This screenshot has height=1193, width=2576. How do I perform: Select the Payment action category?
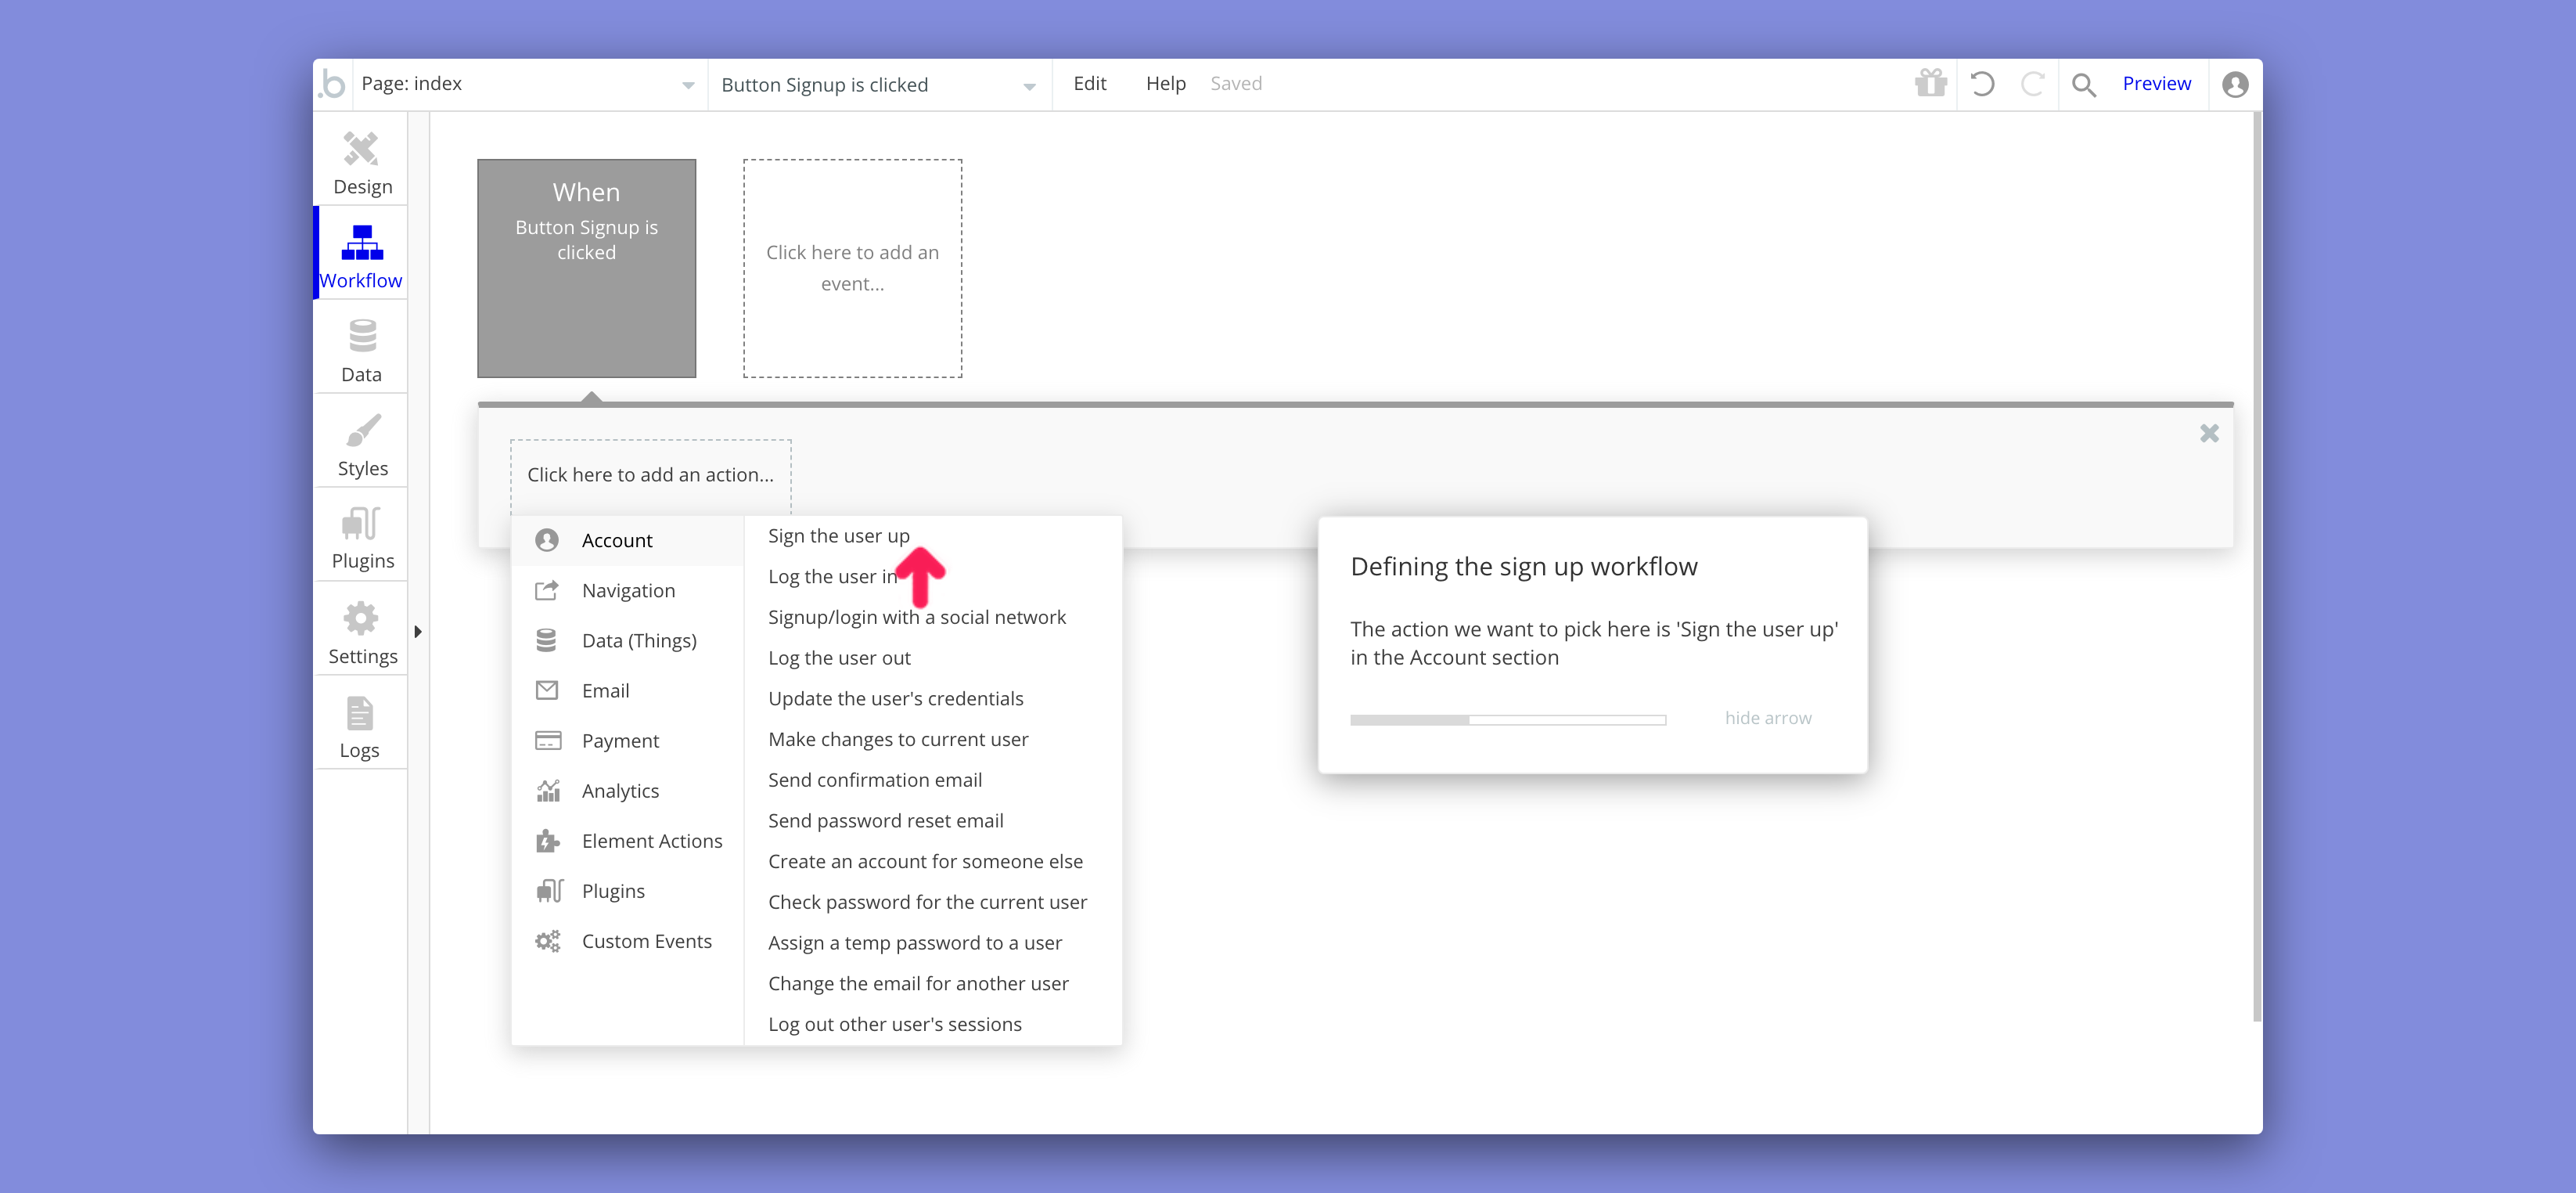pyautogui.click(x=628, y=741)
